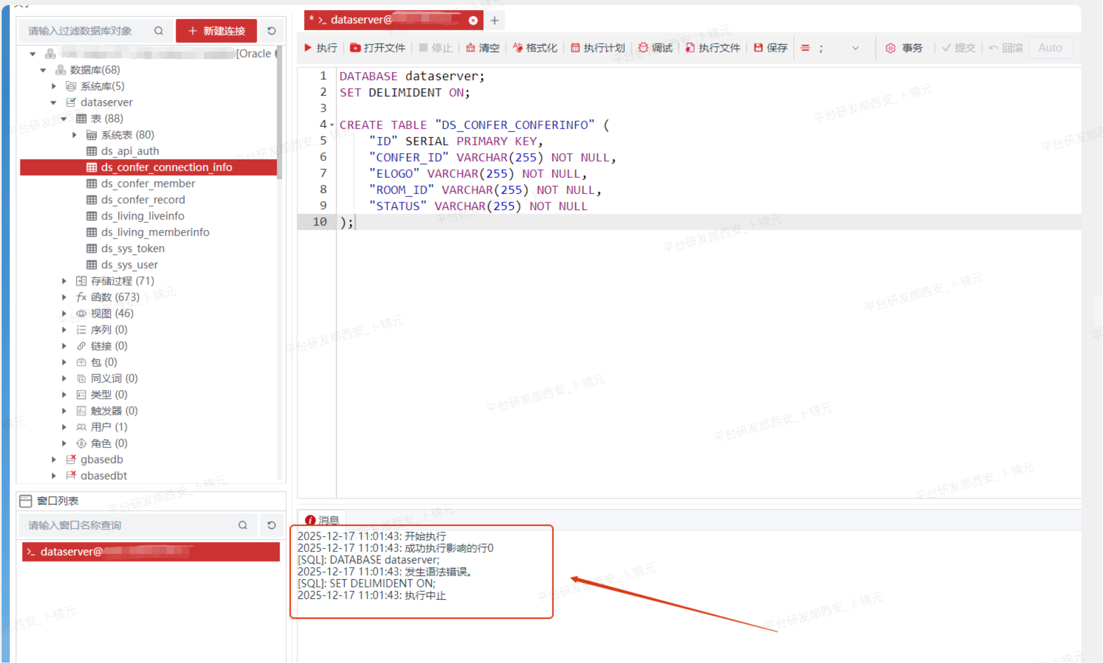Save the script with 保存
The image size is (1103, 663).
[770, 48]
